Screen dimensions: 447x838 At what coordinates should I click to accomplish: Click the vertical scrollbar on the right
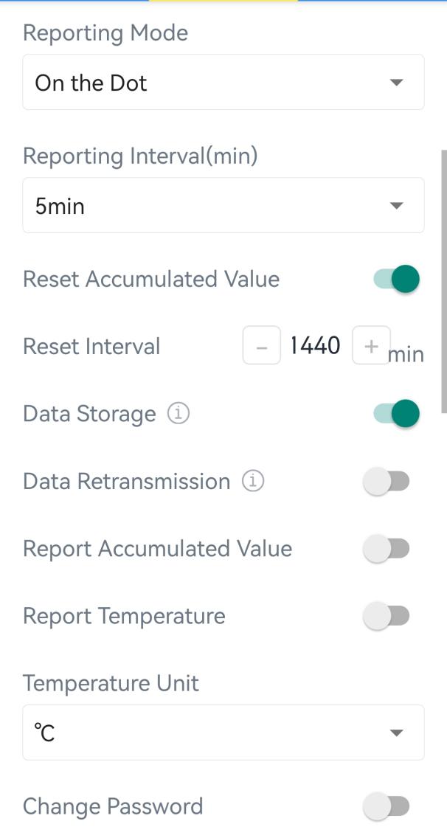pyautogui.click(x=443, y=280)
